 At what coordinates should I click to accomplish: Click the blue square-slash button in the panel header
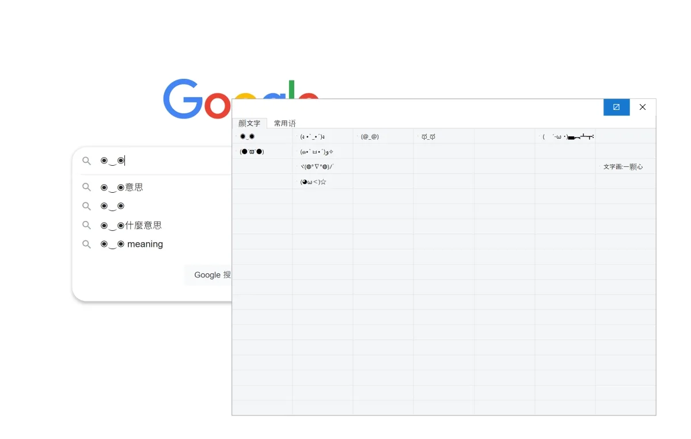click(x=616, y=107)
